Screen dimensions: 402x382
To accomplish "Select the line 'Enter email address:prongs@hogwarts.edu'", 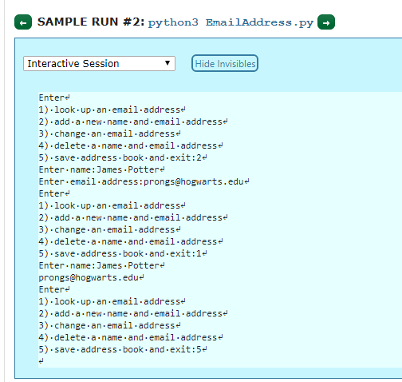I will [x=144, y=181].
